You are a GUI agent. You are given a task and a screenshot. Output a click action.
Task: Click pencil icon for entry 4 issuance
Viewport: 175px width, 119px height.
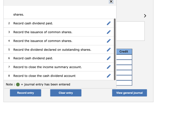[x=109, y=41]
